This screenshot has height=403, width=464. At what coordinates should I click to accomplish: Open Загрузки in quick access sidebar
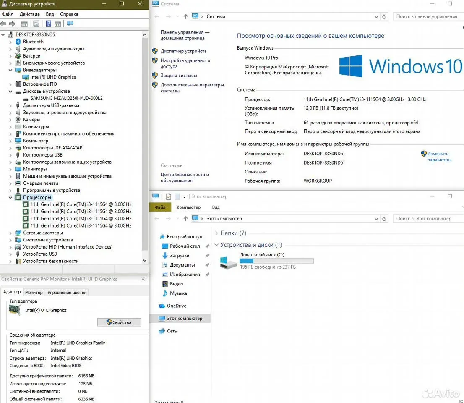[179, 256]
